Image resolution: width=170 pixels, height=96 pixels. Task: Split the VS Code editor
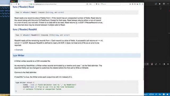point(164,4)
